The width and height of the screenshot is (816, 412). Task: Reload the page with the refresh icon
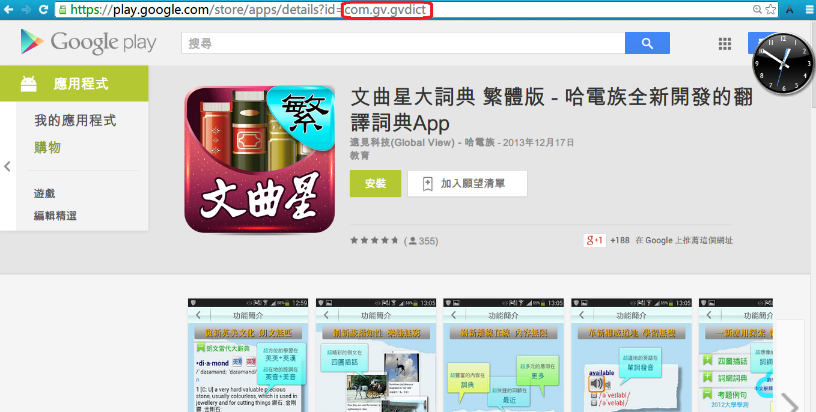click(43, 10)
